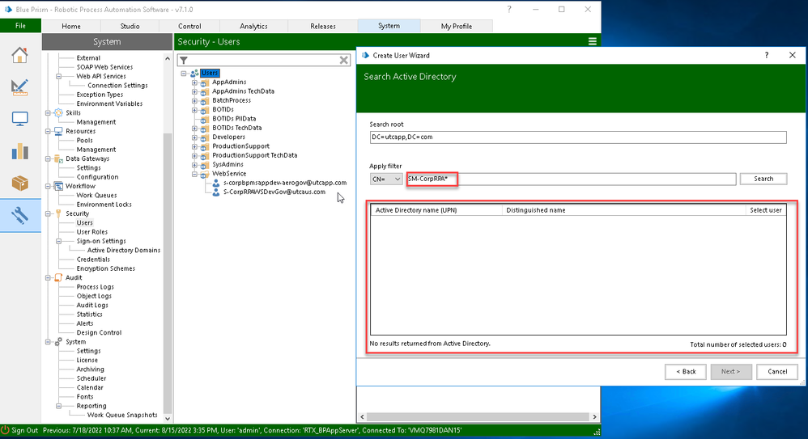Image resolution: width=808 pixels, height=439 pixels.
Task: Clear the filter with the X icon
Action: 344,60
